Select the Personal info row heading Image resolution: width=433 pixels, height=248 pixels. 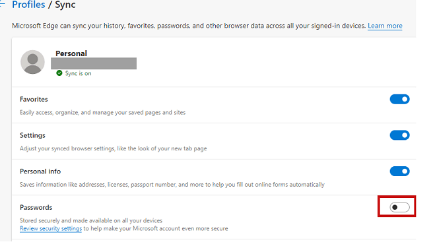click(x=40, y=171)
